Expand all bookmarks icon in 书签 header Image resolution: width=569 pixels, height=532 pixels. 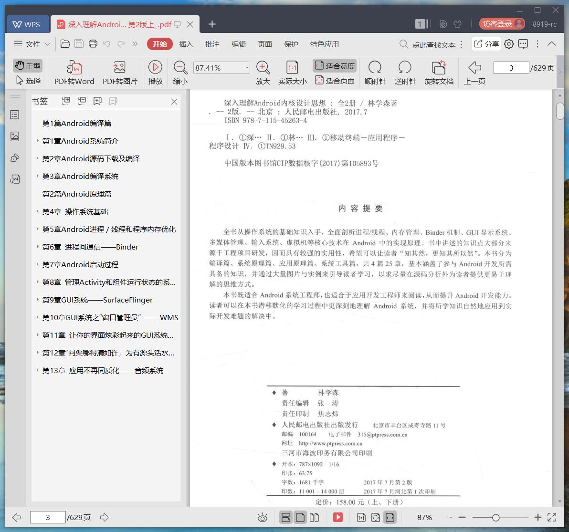[x=66, y=101]
